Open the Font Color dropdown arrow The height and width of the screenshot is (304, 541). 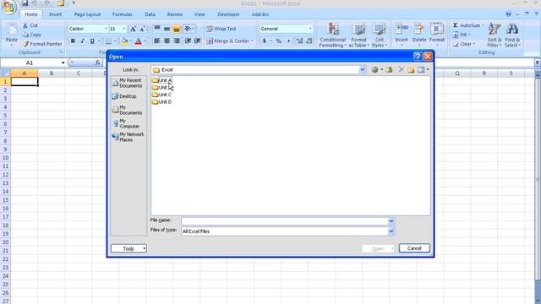[145, 41]
